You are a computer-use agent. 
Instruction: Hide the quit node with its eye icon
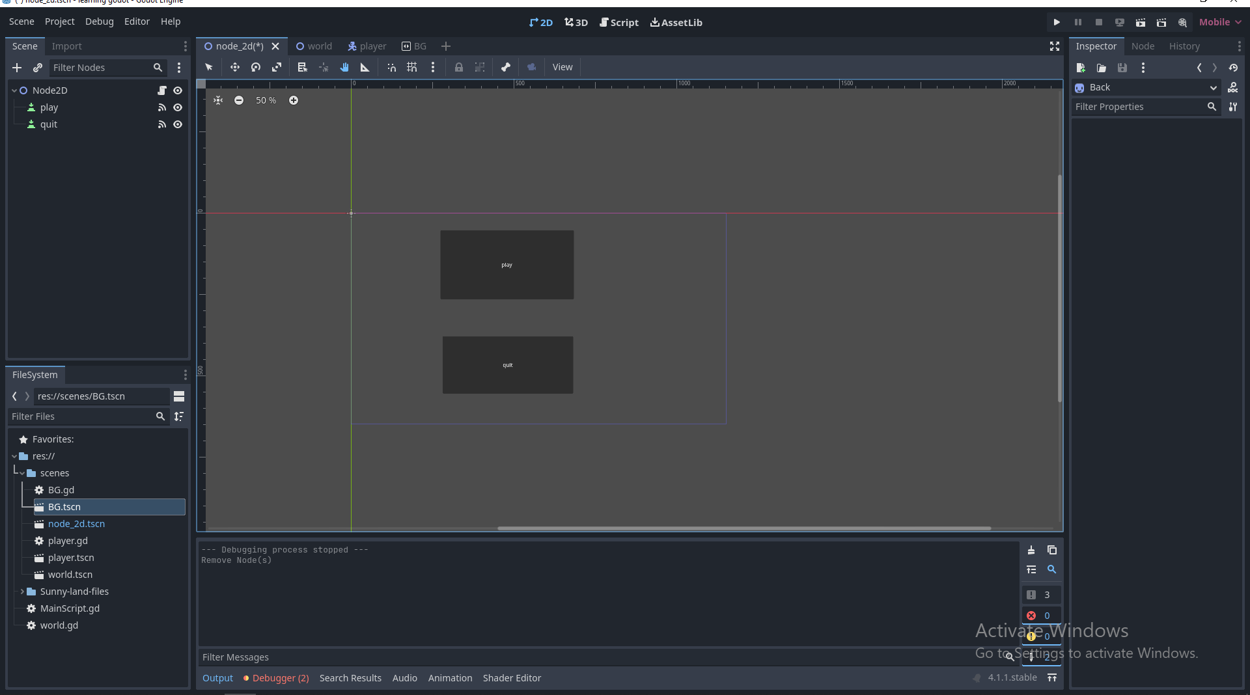178,124
